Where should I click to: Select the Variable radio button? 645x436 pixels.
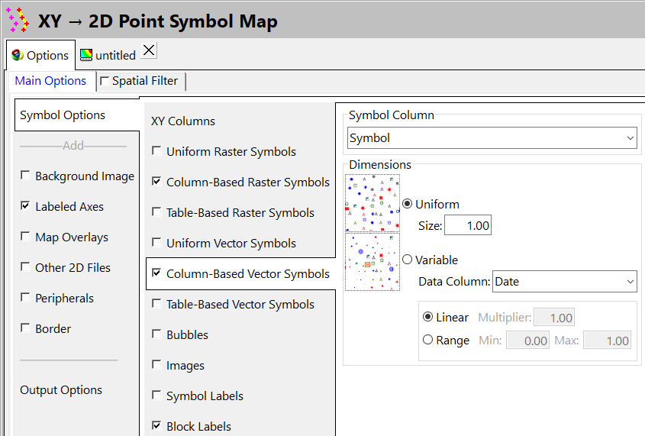point(408,260)
